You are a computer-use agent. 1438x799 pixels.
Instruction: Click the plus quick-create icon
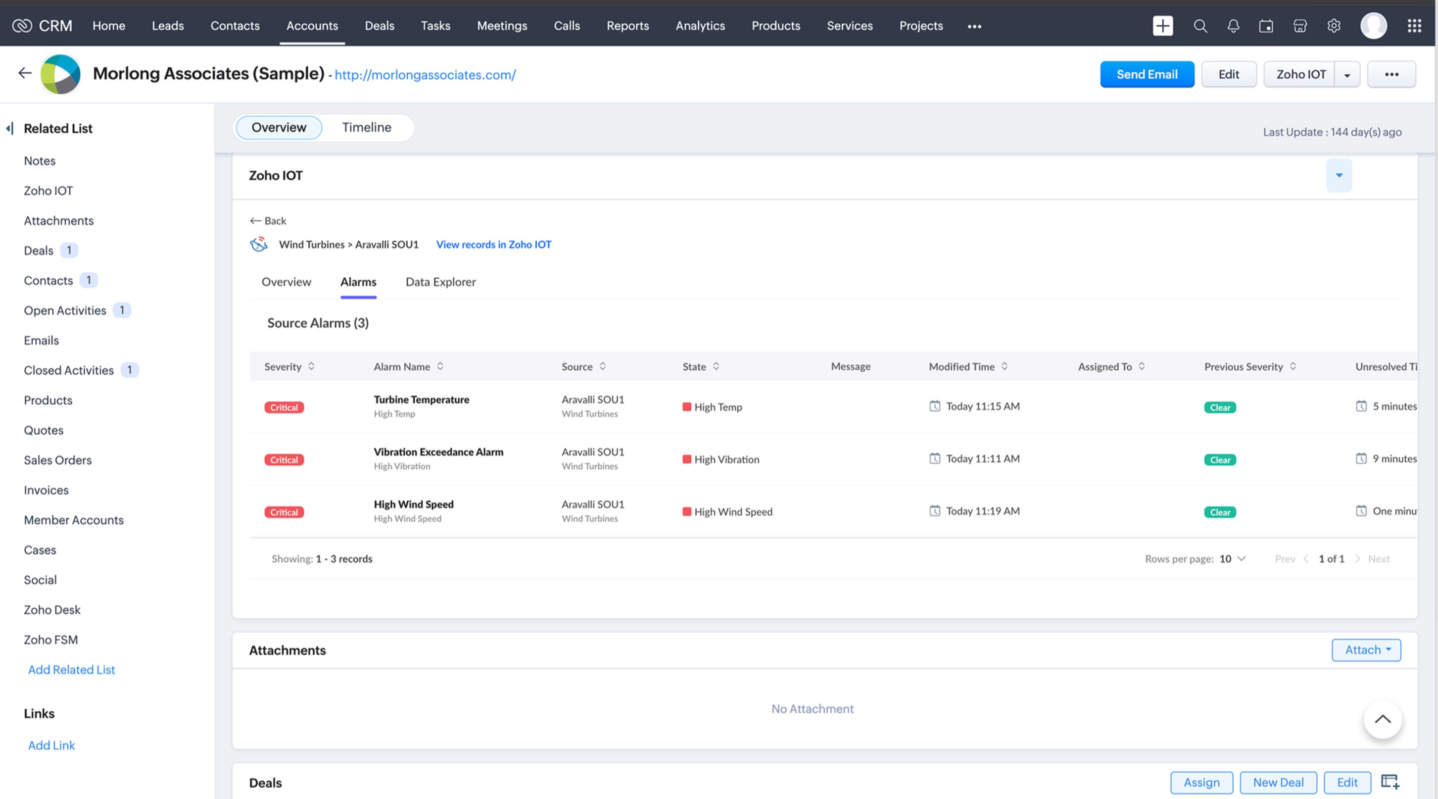click(1162, 26)
